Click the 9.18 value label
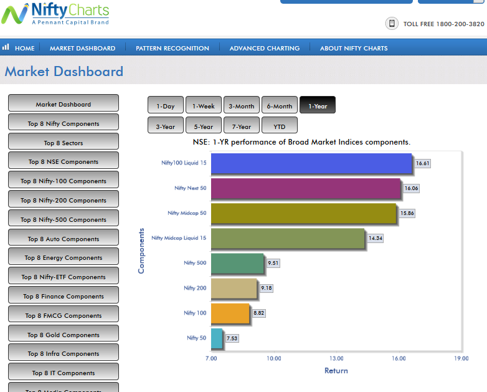The height and width of the screenshot is (392, 487). [267, 288]
